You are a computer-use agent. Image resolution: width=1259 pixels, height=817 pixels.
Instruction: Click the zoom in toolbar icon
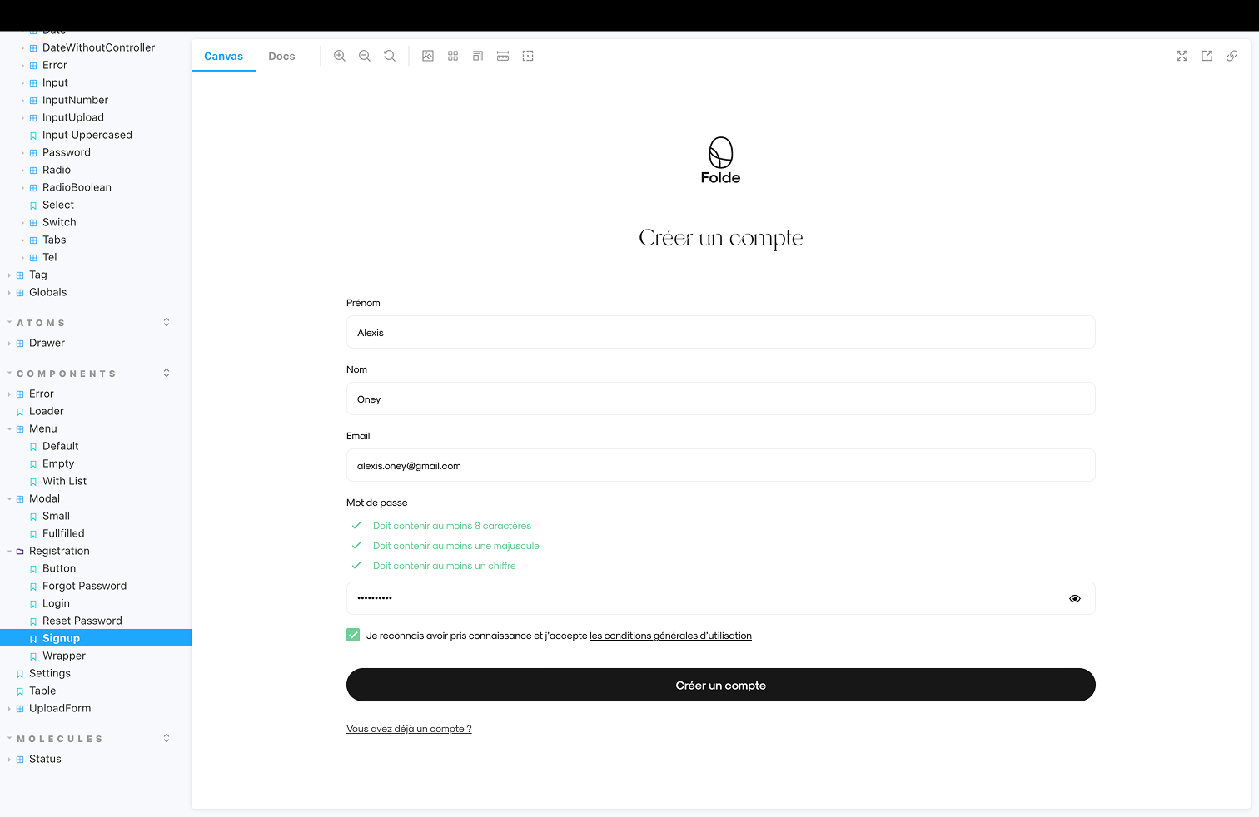coord(340,56)
